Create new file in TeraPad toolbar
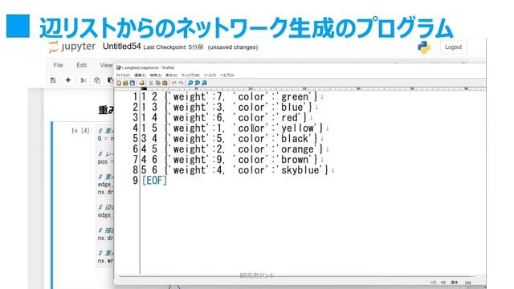This screenshot has width=514, height=289. (119, 83)
